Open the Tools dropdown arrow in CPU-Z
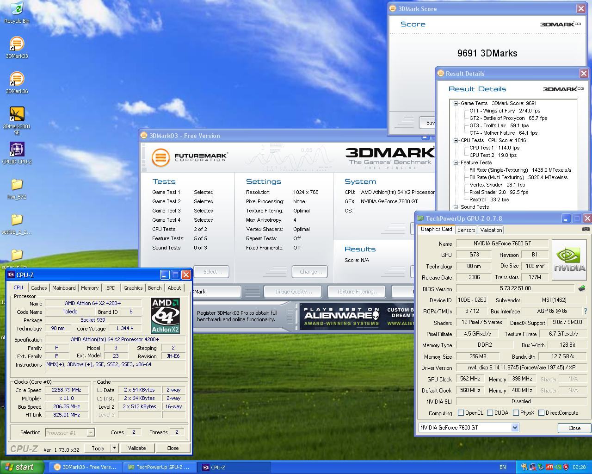Viewport: 592px width, 474px height. pos(114,448)
